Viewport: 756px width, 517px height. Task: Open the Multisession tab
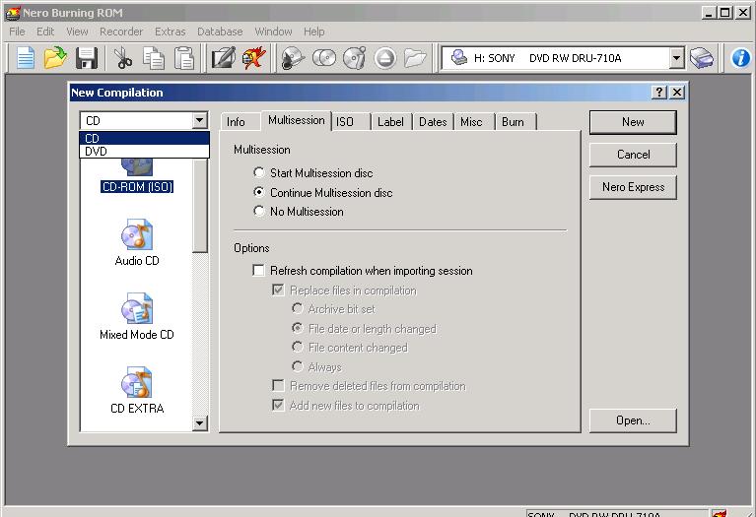(296, 120)
